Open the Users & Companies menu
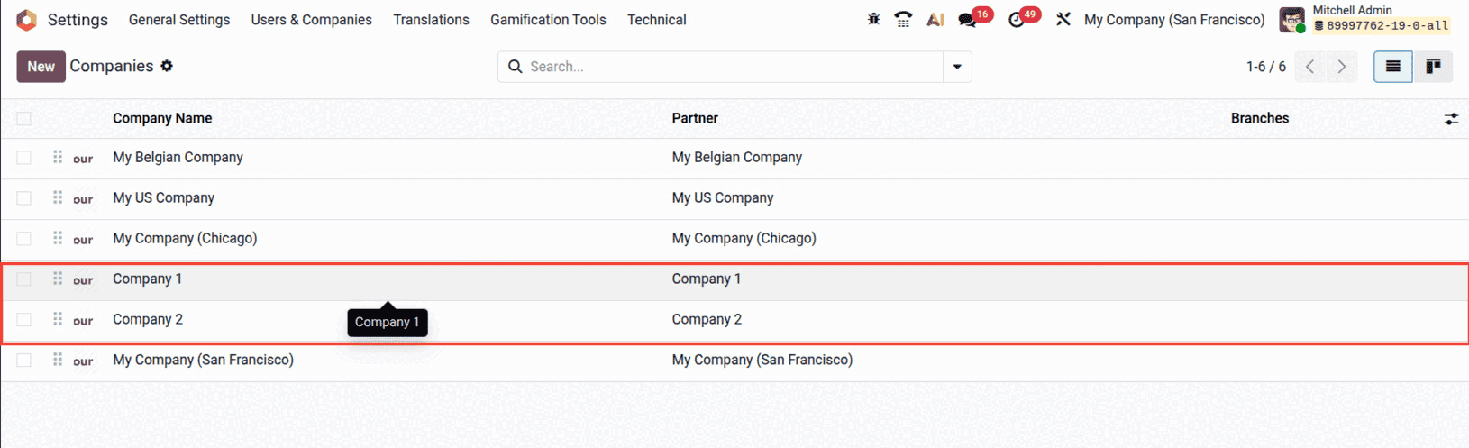The image size is (1469, 448). pyautogui.click(x=311, y=20)
